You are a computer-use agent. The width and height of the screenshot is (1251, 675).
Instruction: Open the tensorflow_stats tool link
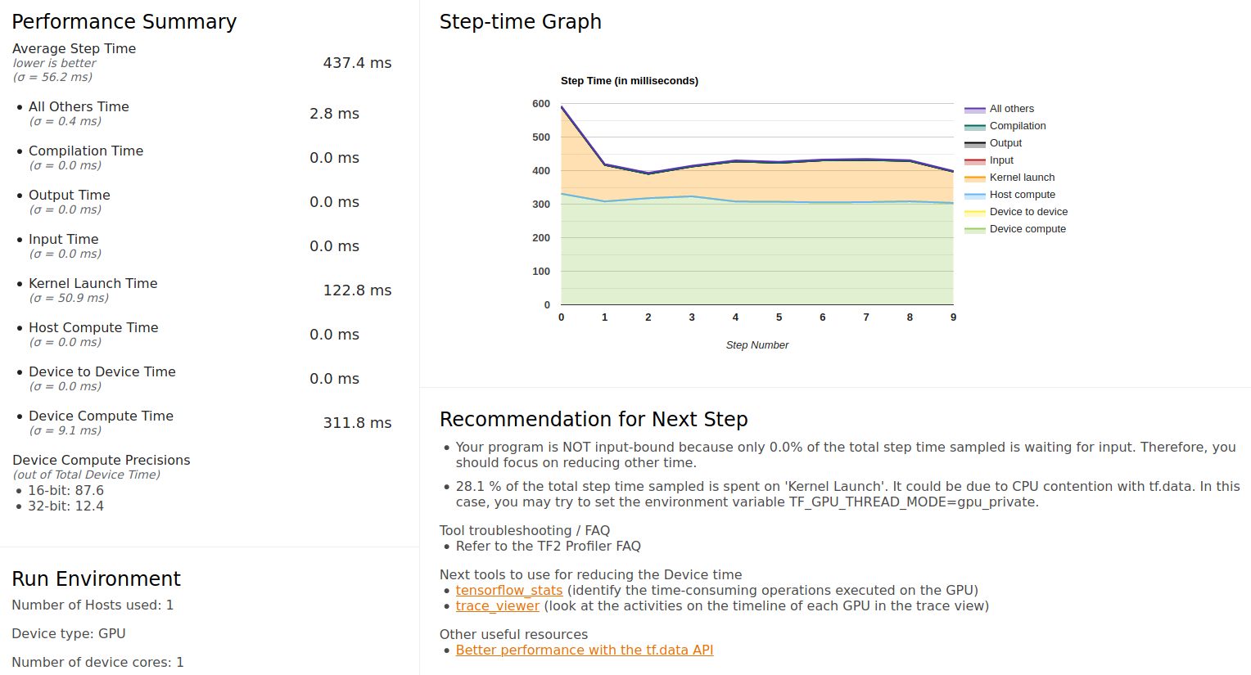508,590
